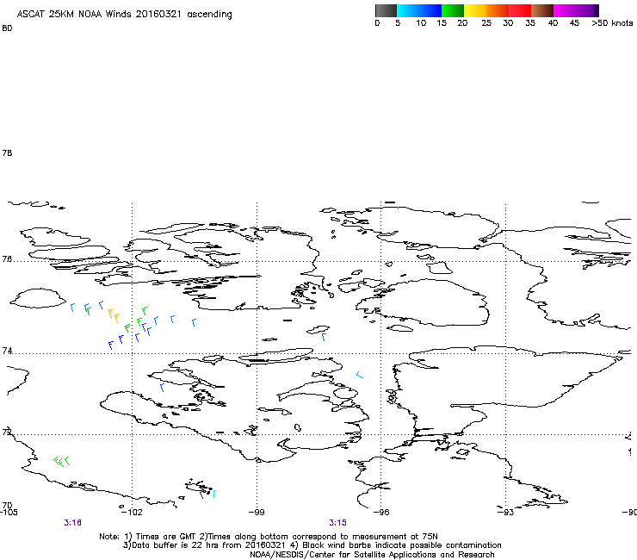The width and height of the screenshot is (637, 560).
Task: Pick the brown 35-40 knots legend segment
Action: [542, 10]
